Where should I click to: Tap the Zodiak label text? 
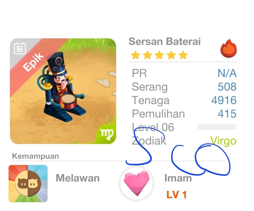[149, 141]
